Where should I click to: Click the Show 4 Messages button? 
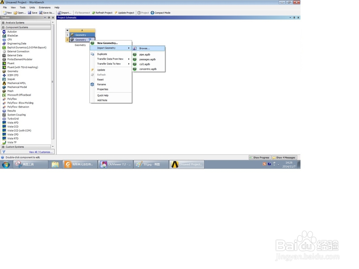[284, 157]
